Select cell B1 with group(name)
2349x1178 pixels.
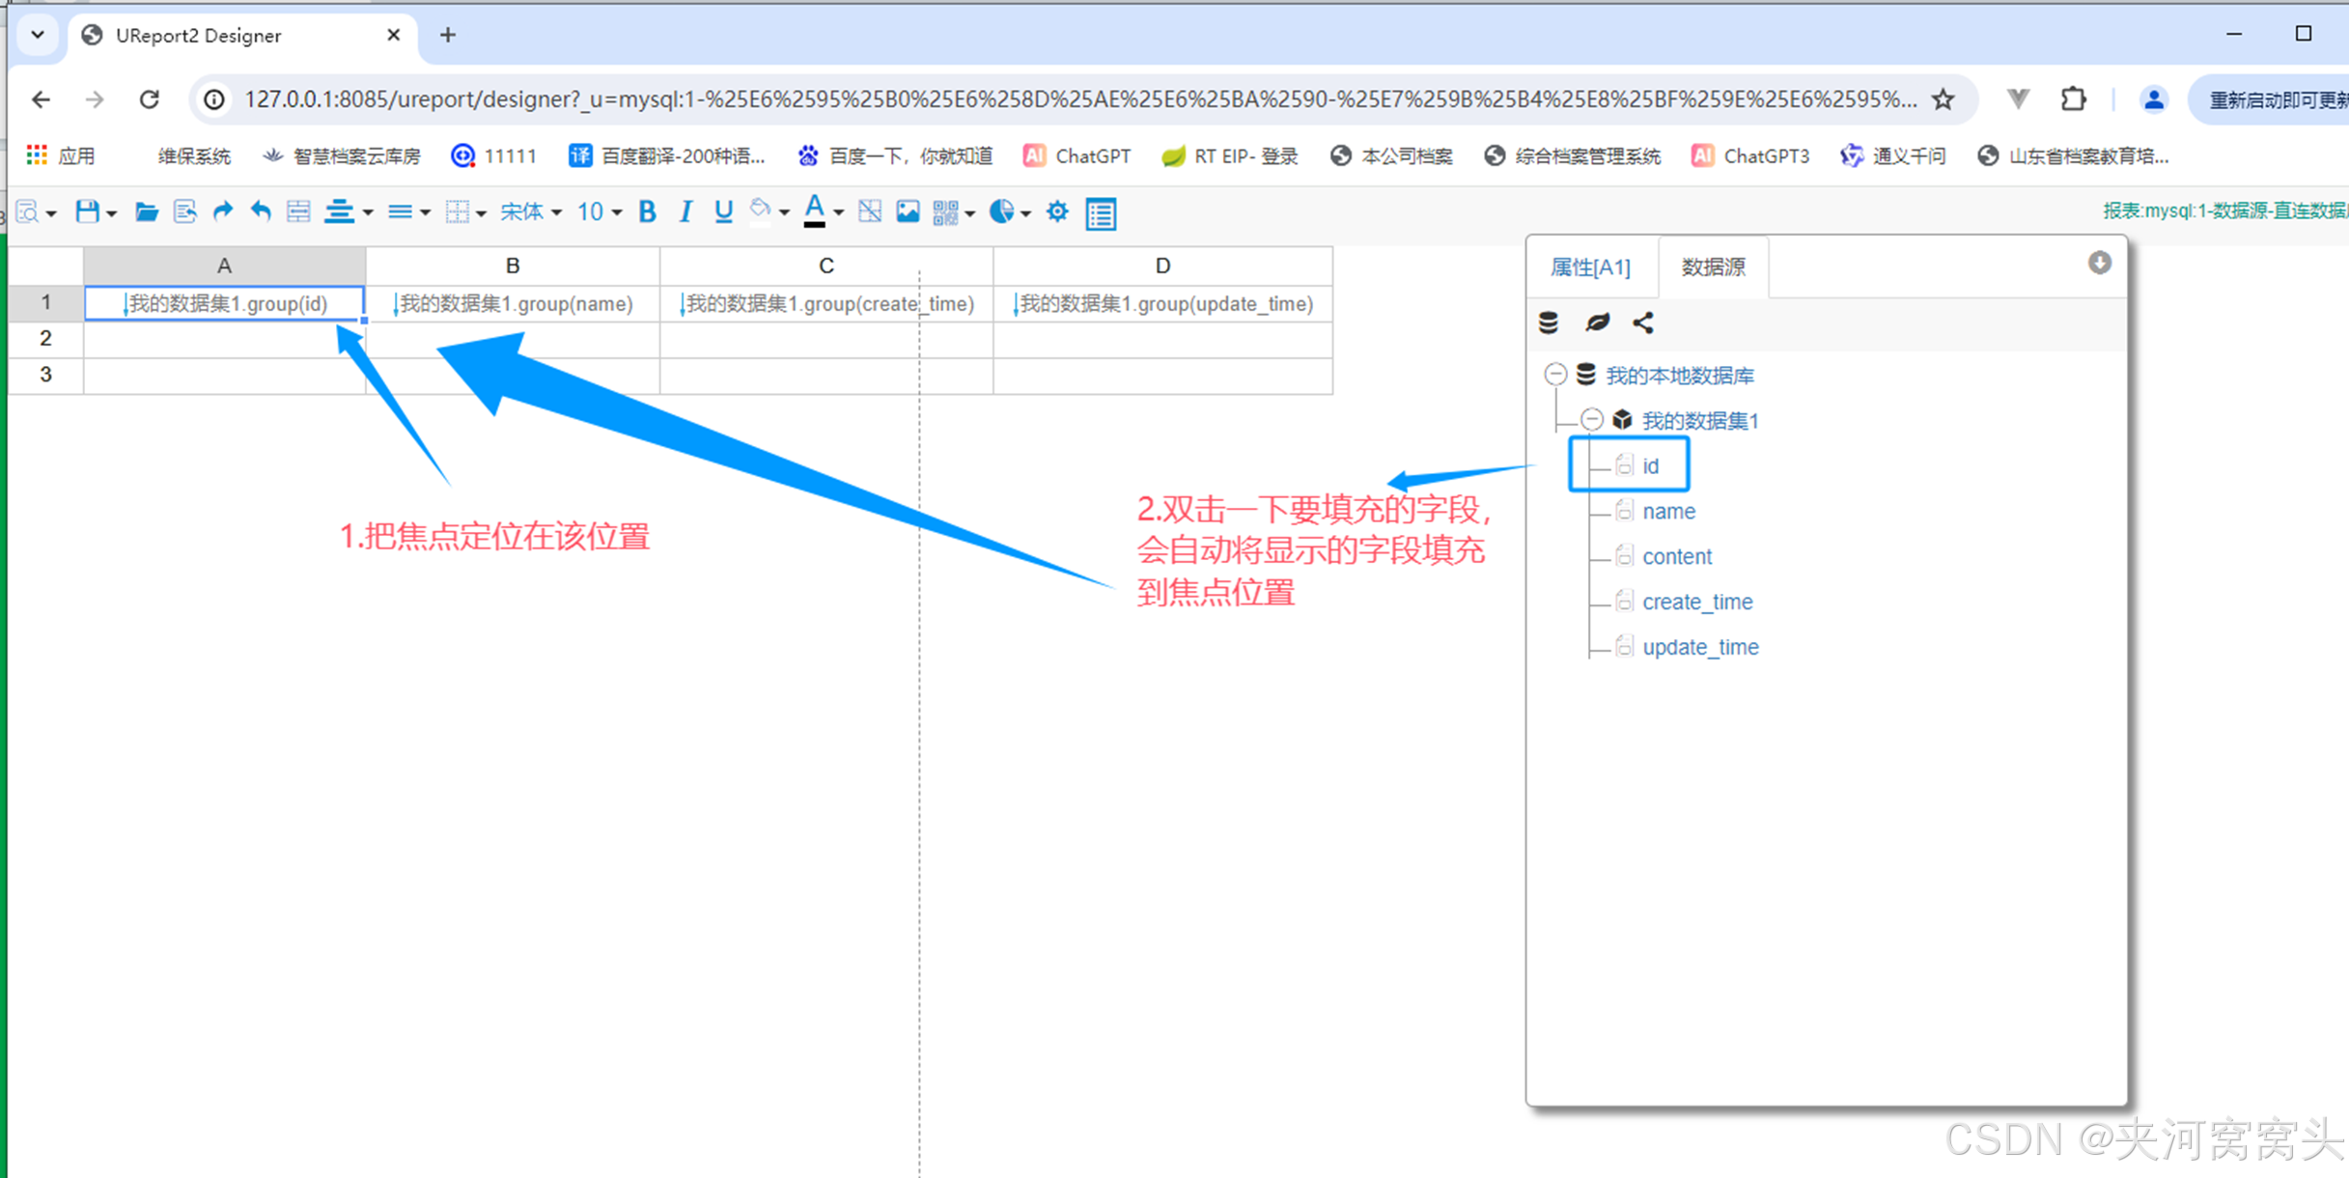513,304
